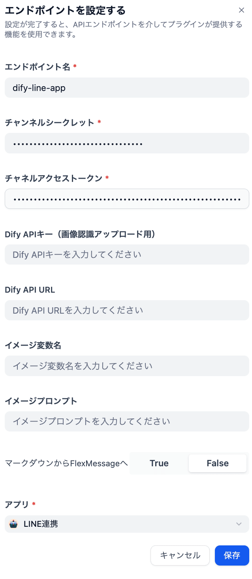Click the Dify APIキー input field

point(126,254)
